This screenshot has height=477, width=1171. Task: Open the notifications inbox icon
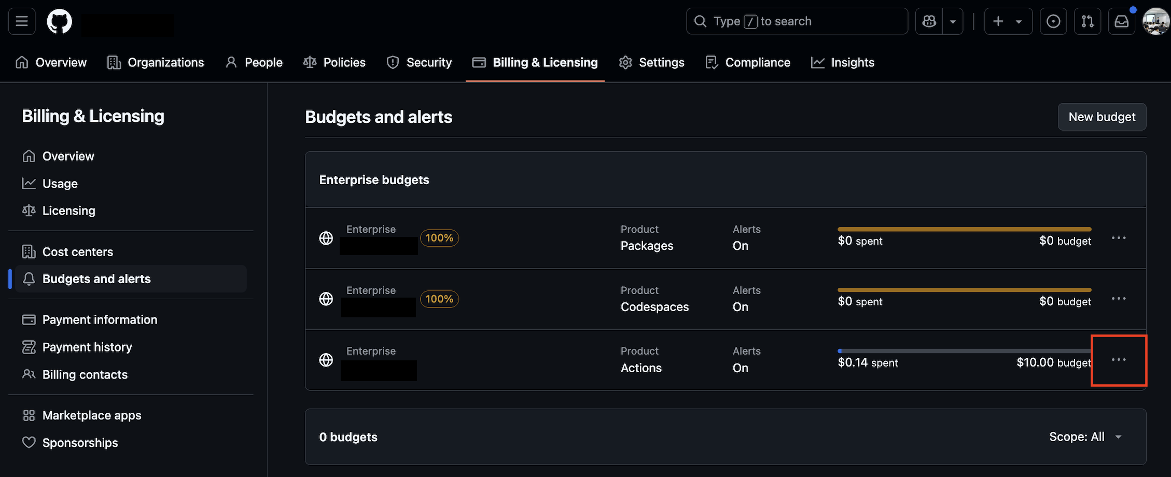(x=1122, y=21)
